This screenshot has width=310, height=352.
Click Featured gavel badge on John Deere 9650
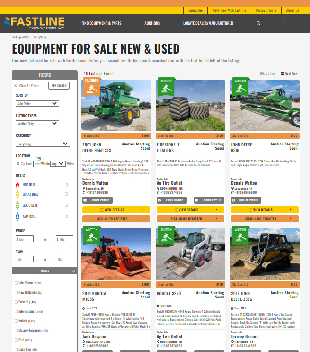click(x=91, y=87)
